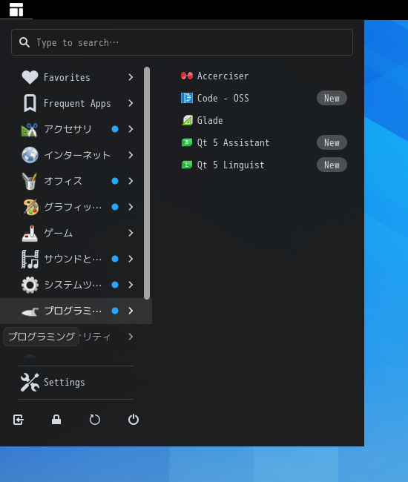This screenshot has height=482, width=408.
Task: Click the サウンドと… film music icon
Action: [30, 259]
